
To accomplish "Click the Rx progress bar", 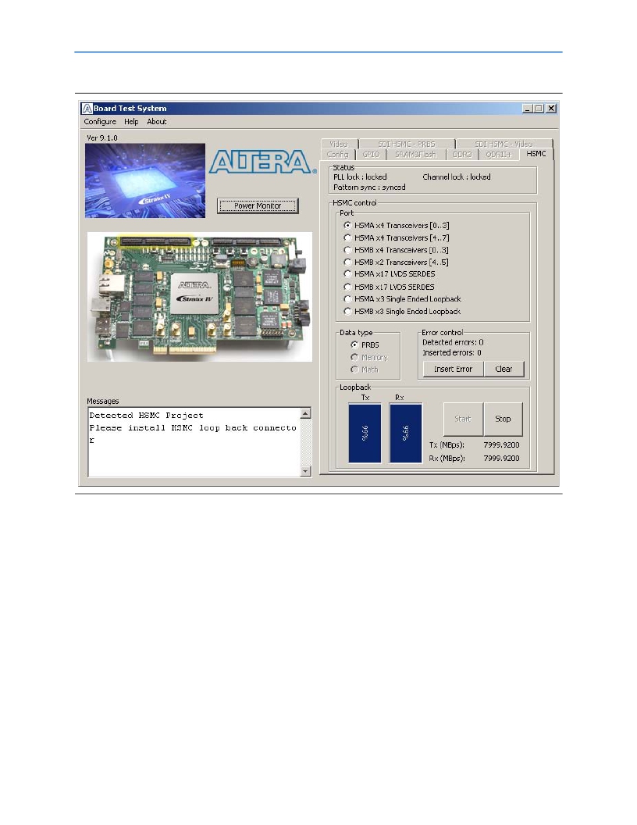I will point(405,433).
